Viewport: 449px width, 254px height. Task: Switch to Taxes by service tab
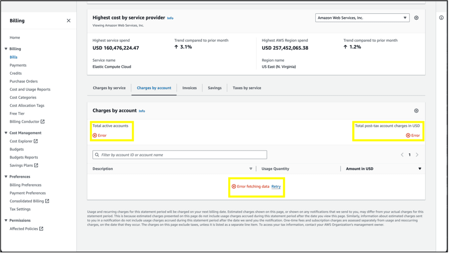247,88
